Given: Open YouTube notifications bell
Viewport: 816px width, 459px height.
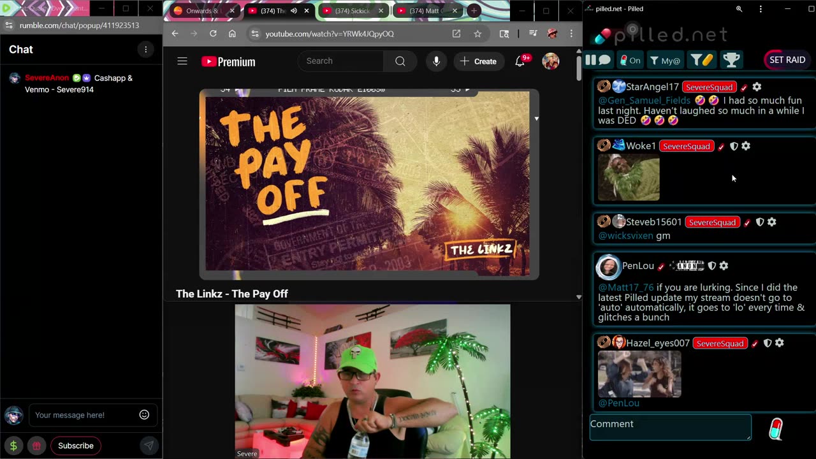Looking at the screenshot, I should 520,61.
